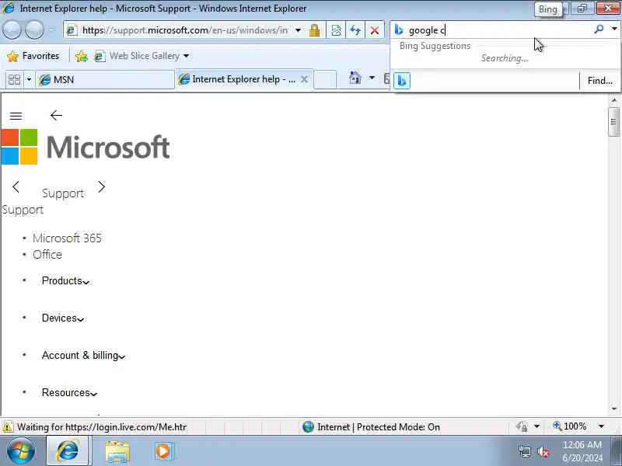This screenshot has height=466, width=622.
Task: Click the vertical scrollbar thumb
Action: 613,122
